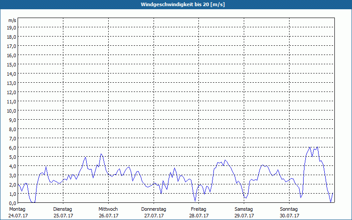Click the 'Montag' day label
The height and width of the screenshot is (220, 352).
pos(17,209)
